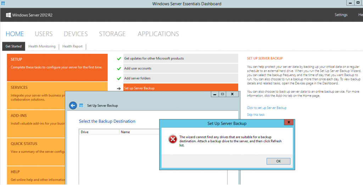Click the Skip this task link

256,115
